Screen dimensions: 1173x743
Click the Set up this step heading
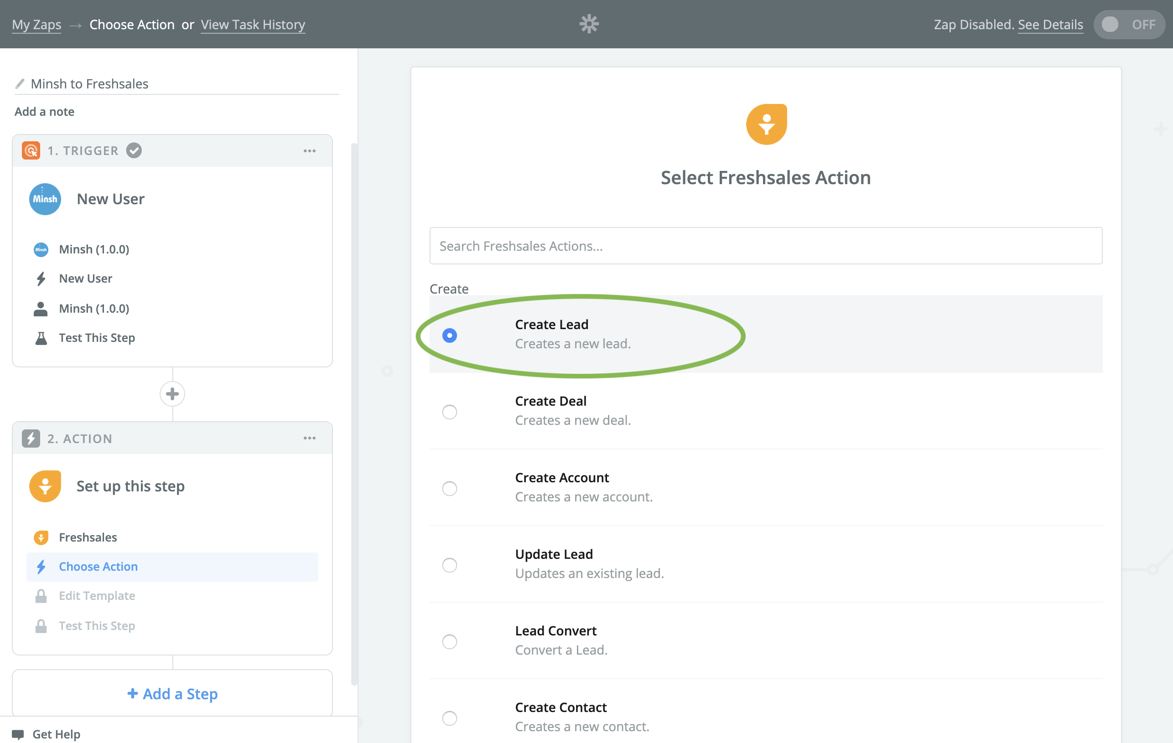[x=130, y=486]
